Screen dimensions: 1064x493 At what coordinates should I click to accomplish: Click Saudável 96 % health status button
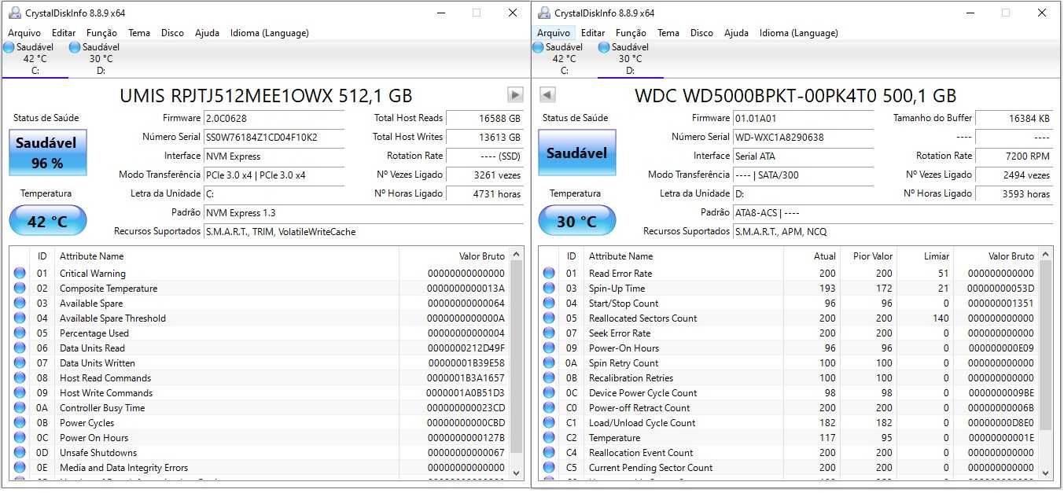[x=47, y=153]
